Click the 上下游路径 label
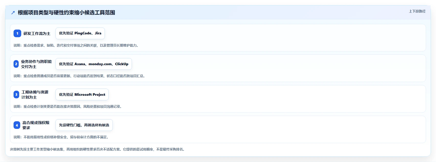The width and height of the screenshot is (436, 162). pyautogui.click(x=417, y=11)
